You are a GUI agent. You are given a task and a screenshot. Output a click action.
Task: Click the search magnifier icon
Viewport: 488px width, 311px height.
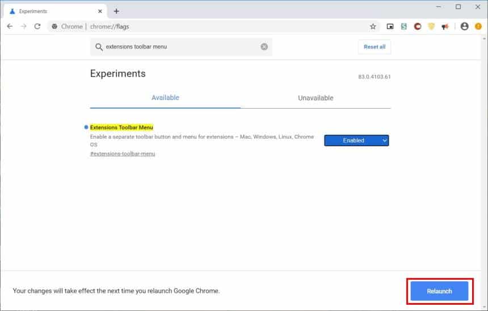(99, 47)
